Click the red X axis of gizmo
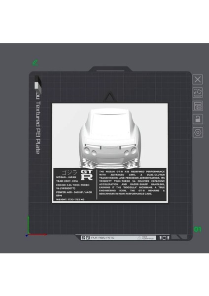This screenshot has height=296, width=209. pos(37,234)
